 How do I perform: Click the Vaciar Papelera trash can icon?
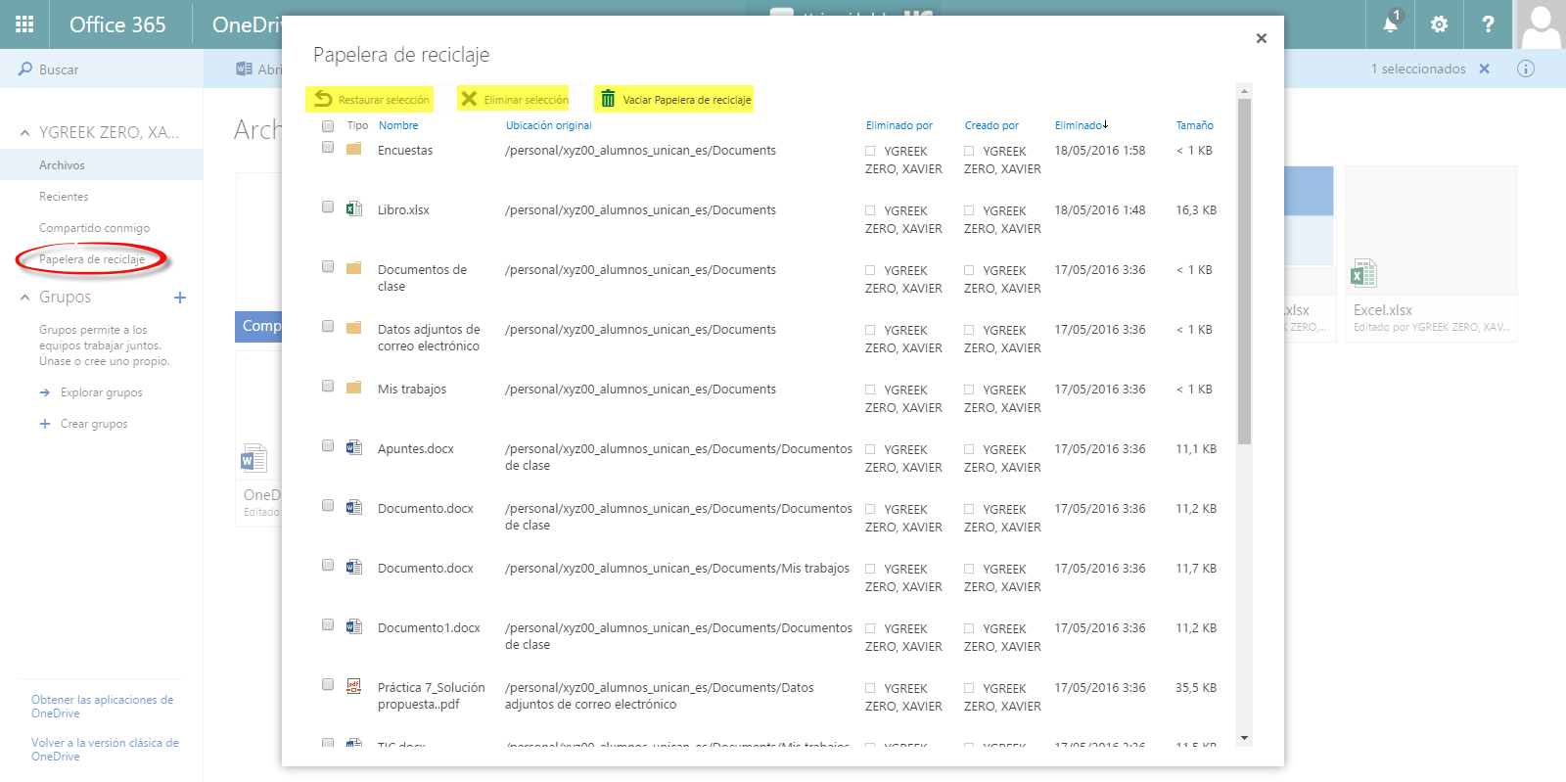pos(608,99)
